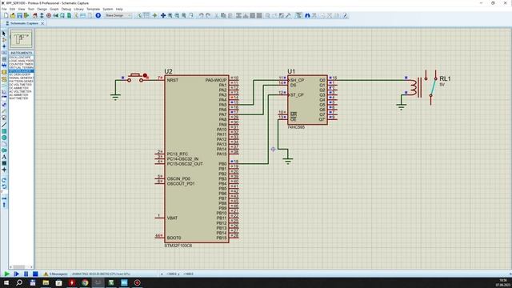
Task: Choose the 2D line drawing tool
Action: (4, 125)
